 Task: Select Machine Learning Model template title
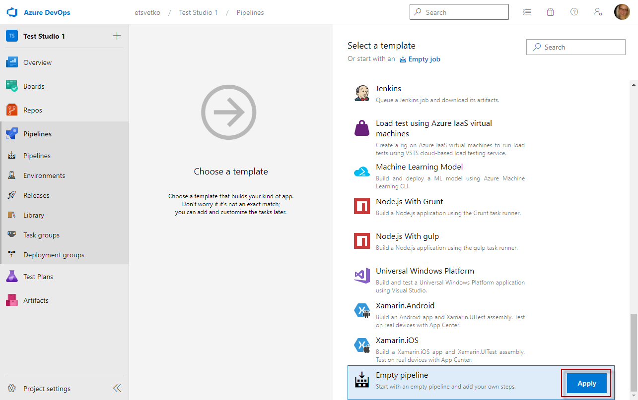(x=420, y=167)
